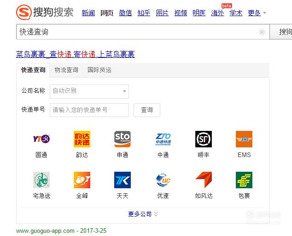Open the 图片 search category
Viewport: 292px width, 236px height.
coord(162,13)
